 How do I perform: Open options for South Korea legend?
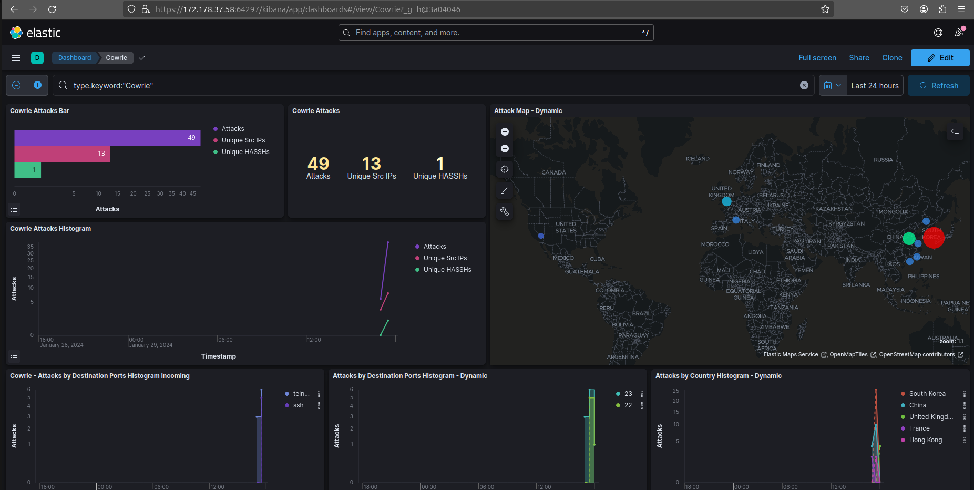click(x=965, y=394)
